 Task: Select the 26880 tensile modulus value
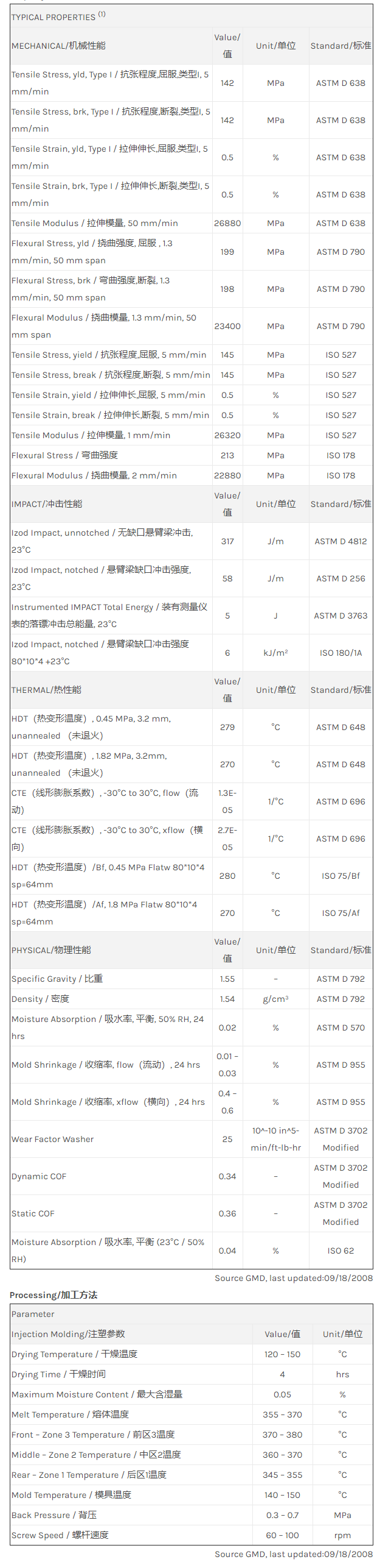point(227,223)
